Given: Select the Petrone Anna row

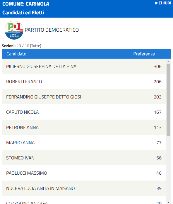Looking at the screenshot, I should coord(84,127).
